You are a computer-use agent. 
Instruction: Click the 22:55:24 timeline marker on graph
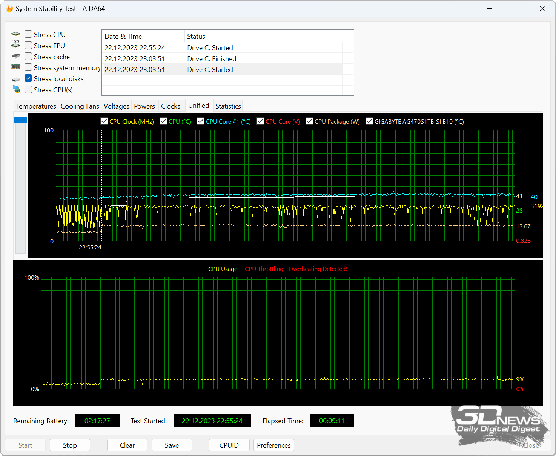coord(90,248)
